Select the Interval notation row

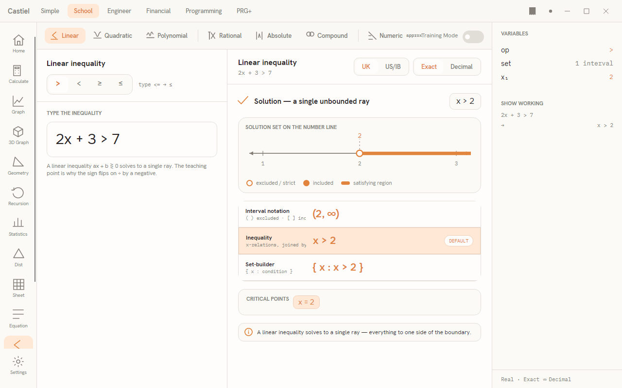(x=360, y=214)
